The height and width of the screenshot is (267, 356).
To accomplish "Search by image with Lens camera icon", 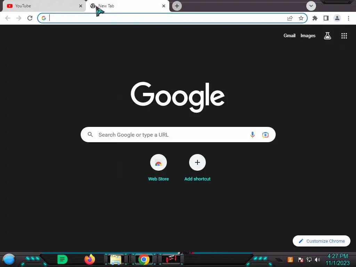I will (265, 135).
